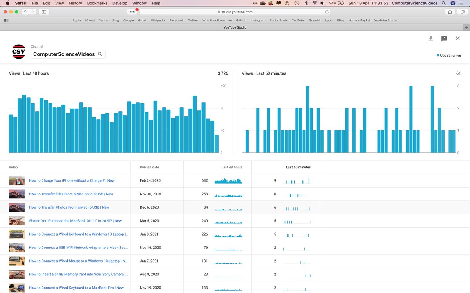This screenshot has width=470, height=293.
Task: Click the Publish date column header
Action: tap(149, 167)
